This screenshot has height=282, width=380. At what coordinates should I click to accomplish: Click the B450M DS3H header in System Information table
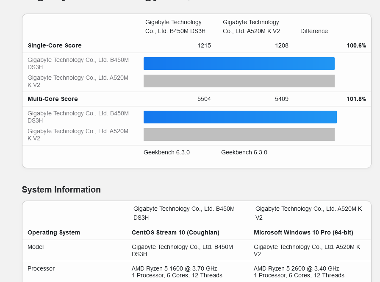tap(184, 213)
